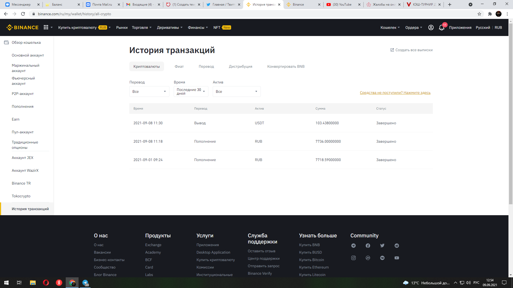Close the Почта Mail.ru browser tab
The image size is (513, 288).
point(119,5)
